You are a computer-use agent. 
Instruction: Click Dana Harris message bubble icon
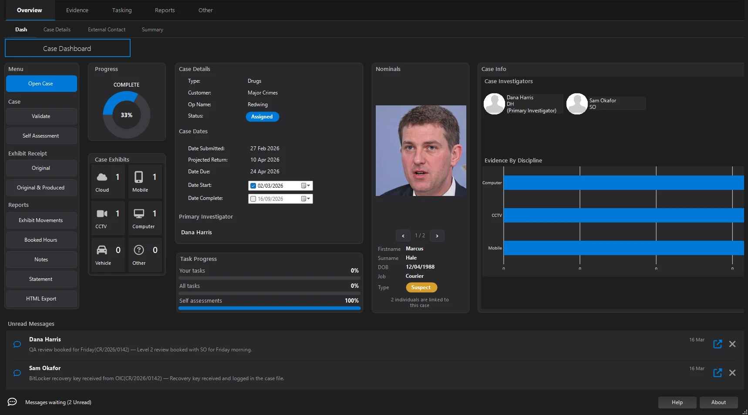(17, 344)
